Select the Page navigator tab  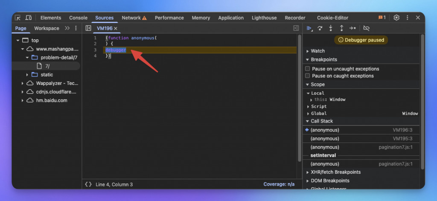click(x=20, y=28)
